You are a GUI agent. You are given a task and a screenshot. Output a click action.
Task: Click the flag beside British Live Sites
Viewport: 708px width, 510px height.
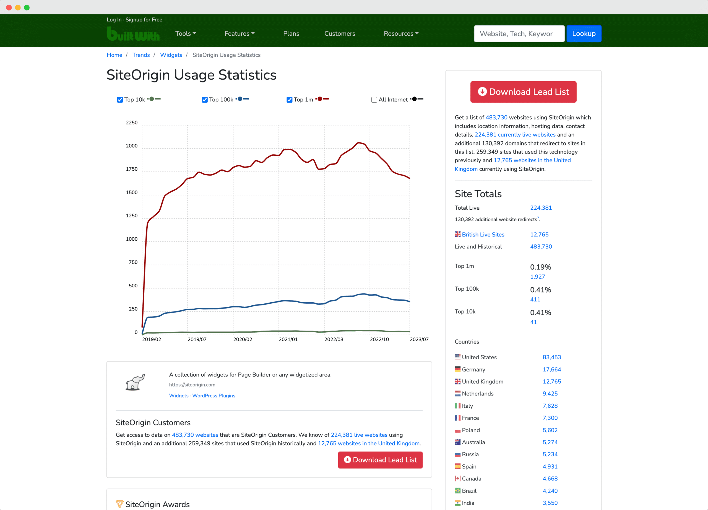[457, 234]
